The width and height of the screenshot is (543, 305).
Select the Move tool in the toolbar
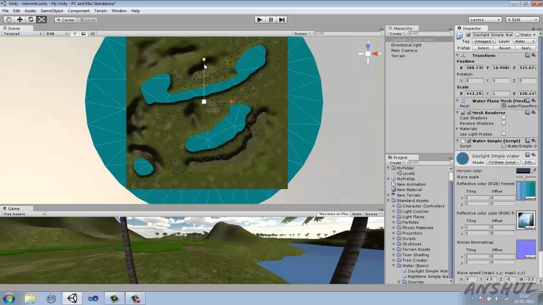(x=19, y=19)
